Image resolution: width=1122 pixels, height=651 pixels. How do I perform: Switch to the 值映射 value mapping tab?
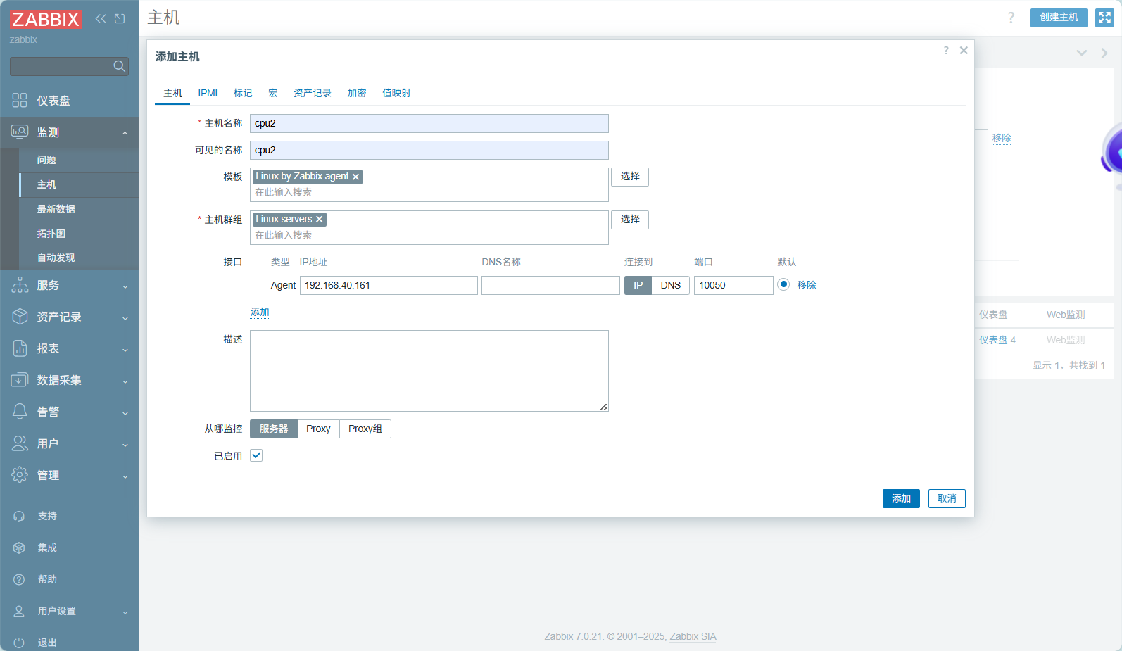396,93
